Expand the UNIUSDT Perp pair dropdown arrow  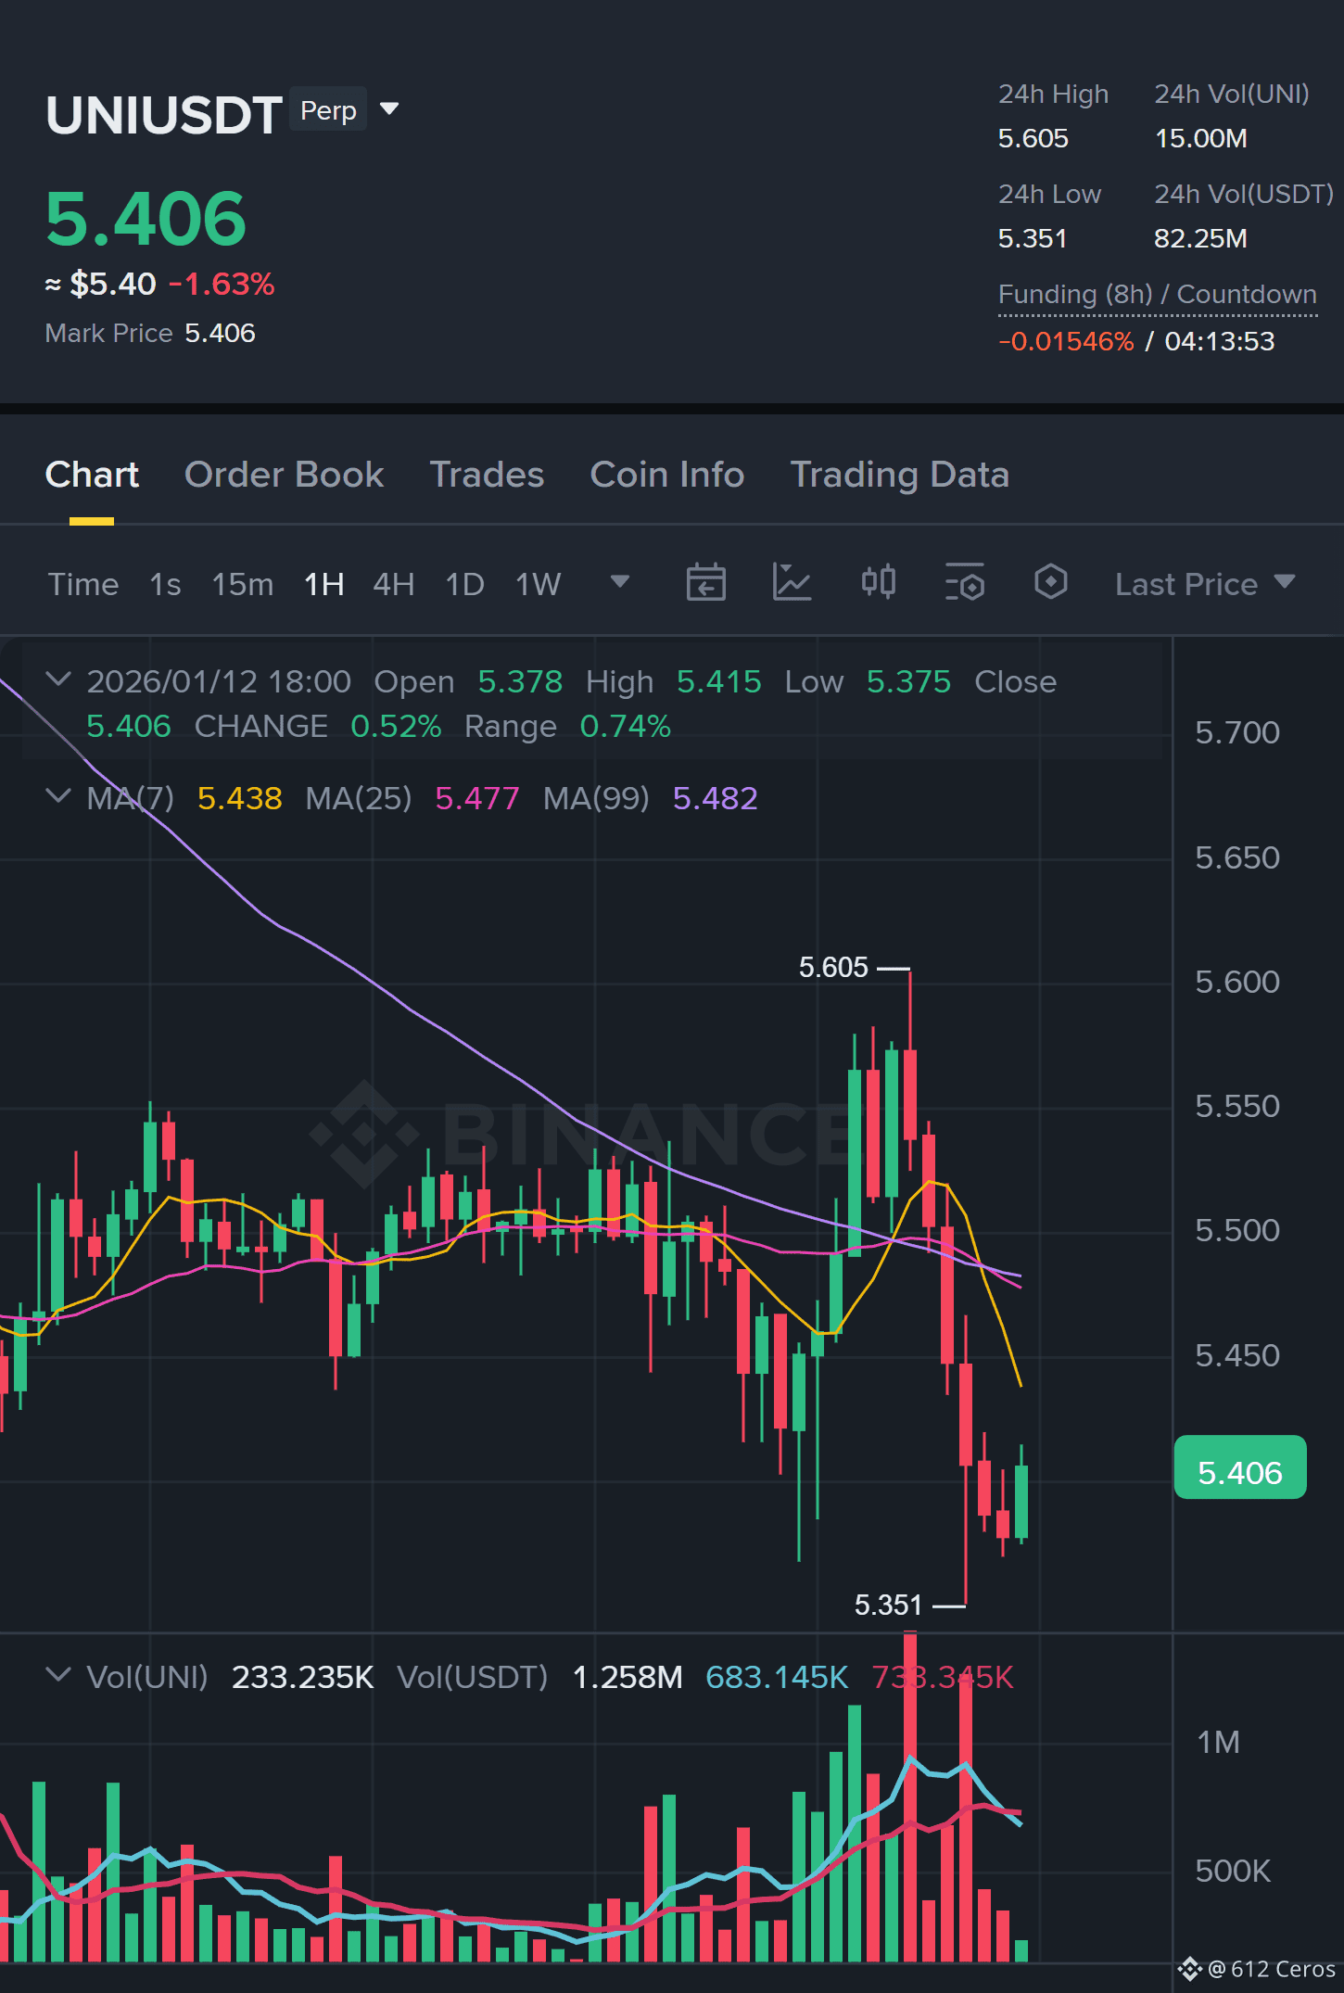coord(389,109)
